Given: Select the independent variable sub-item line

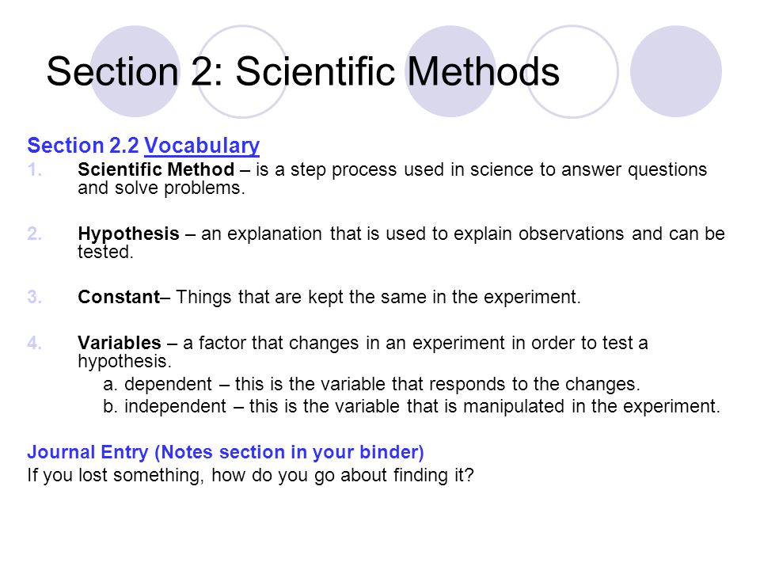Looking at the screenshot, I should pyautogui.click(x=412, y=406).
